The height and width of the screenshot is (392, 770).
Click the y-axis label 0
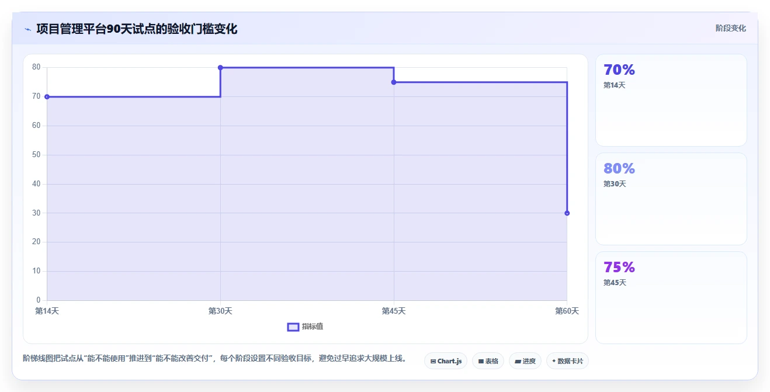(x=39, y=300)
